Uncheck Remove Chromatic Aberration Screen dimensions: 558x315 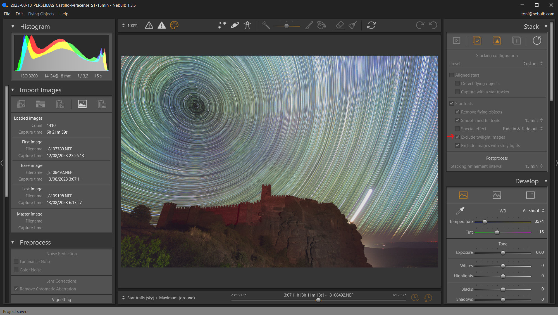[x=16, y=289]
